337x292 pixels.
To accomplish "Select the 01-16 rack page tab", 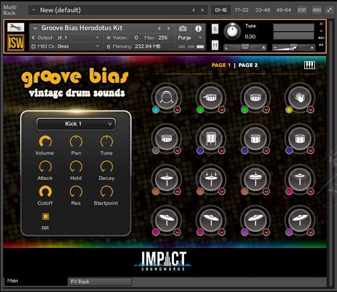I will click(x=221, y=10).
